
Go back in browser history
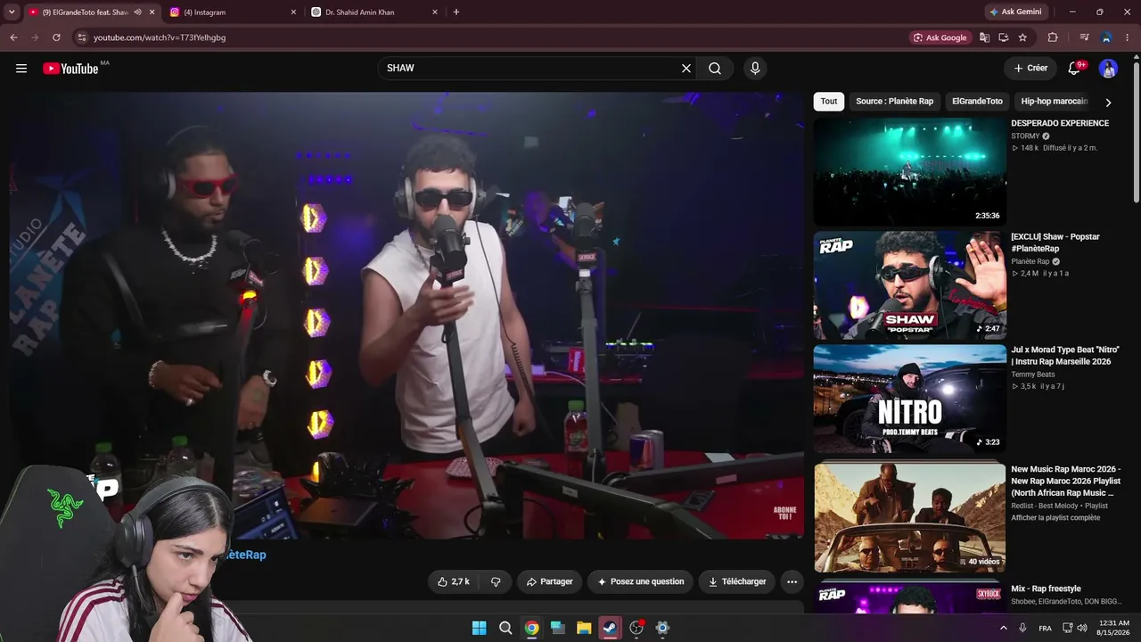click(x=13, y=37)
